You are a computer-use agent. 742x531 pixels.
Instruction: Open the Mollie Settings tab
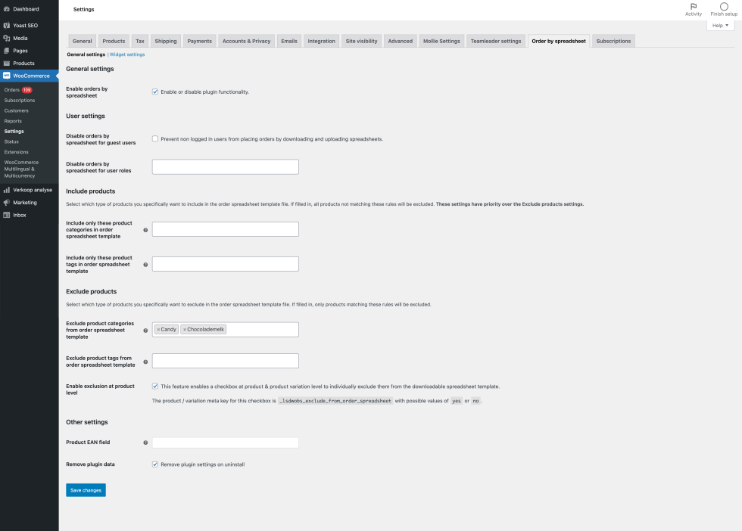click(x=441, y=41)
